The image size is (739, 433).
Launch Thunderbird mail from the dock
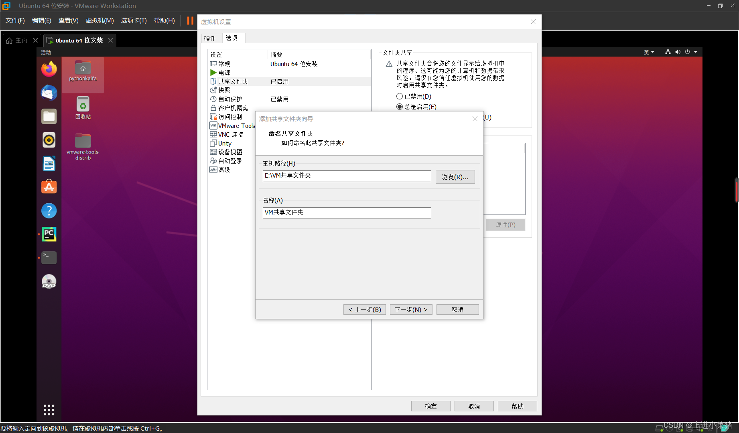pos(49,93)
